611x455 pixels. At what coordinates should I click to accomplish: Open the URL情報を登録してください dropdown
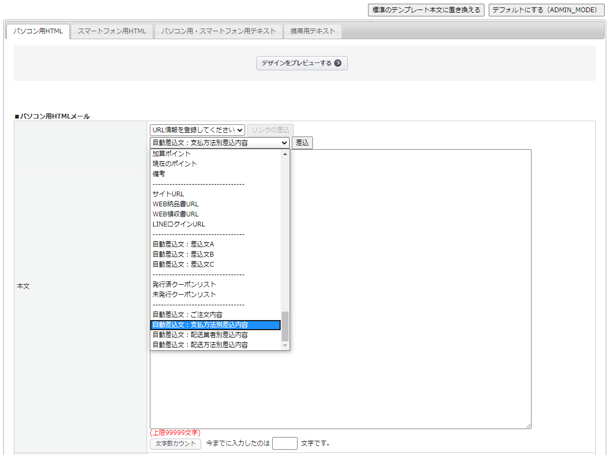197,130
